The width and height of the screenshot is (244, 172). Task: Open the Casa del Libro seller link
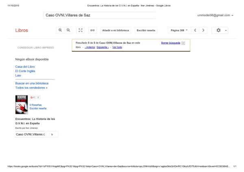[25, 67]
